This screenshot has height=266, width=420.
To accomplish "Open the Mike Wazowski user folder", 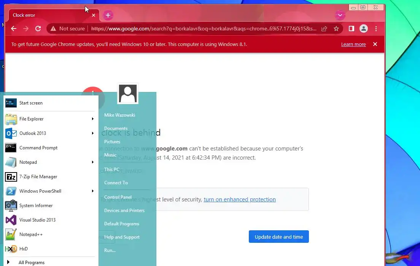I will pyautogui.click(x=119, y=115).
